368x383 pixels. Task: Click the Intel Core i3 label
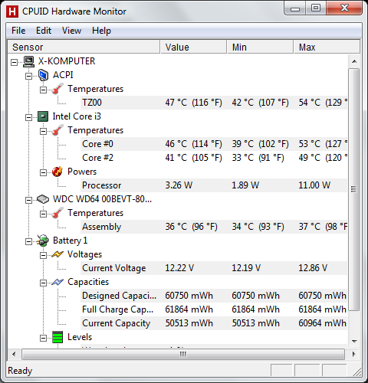(77, 116)
